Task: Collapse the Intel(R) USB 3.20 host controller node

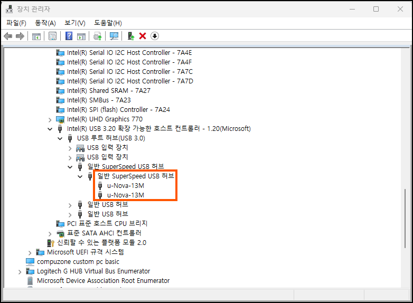Action: click(50, 129)
